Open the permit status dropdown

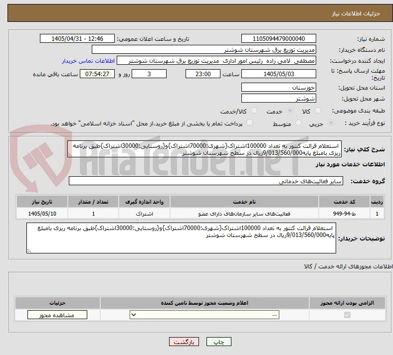(x=204, y=315)
